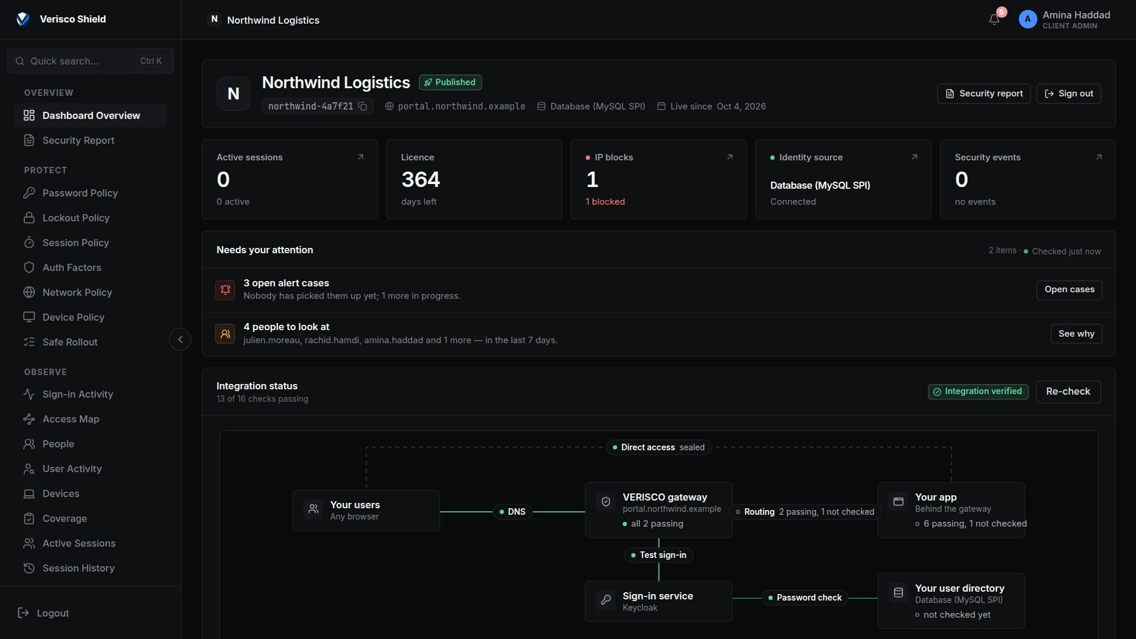The height and width of the screenshot is (639, 1136).
Task: Open Active sessions card arrow
Action: click(360, 157)
